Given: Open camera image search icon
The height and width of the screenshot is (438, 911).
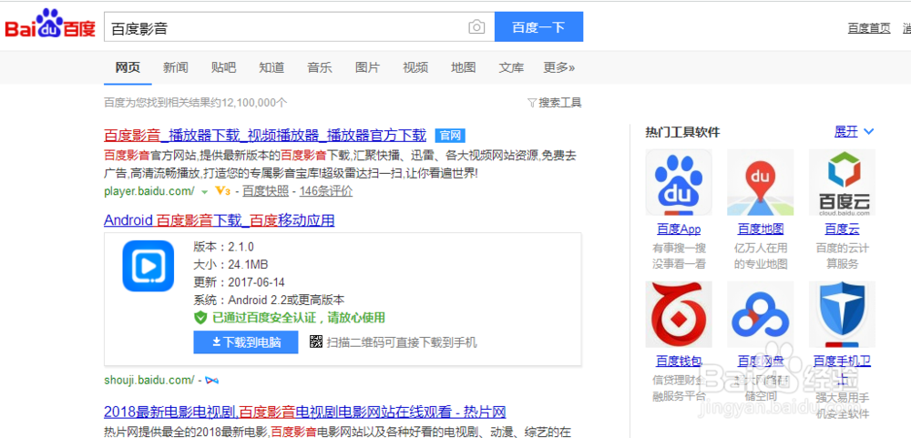Looking at the screenshot, I should 476,27.
